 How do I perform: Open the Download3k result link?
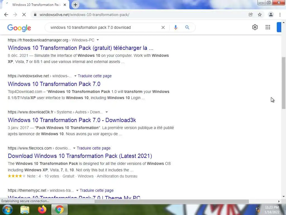(x=72, y=120)
